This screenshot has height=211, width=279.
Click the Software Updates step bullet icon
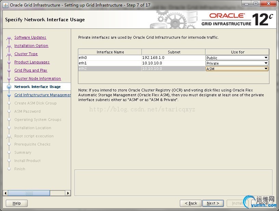click(9, 38)
